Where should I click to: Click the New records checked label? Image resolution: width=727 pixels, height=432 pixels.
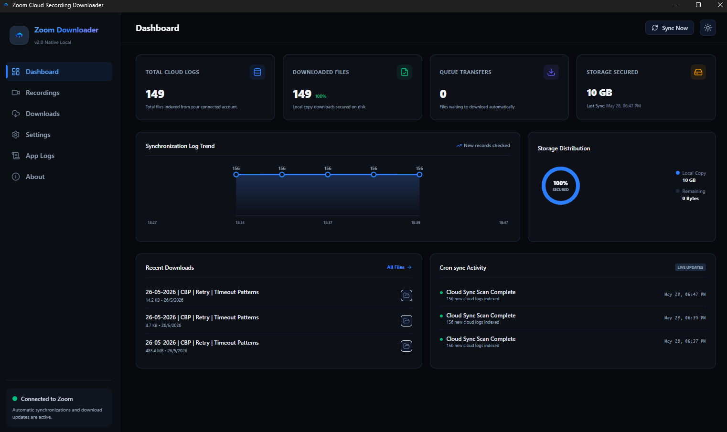click(x=487, y=146)
